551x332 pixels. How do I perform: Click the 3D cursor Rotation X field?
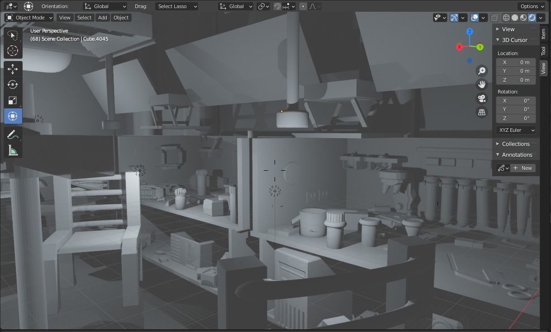tap(516, 101)
